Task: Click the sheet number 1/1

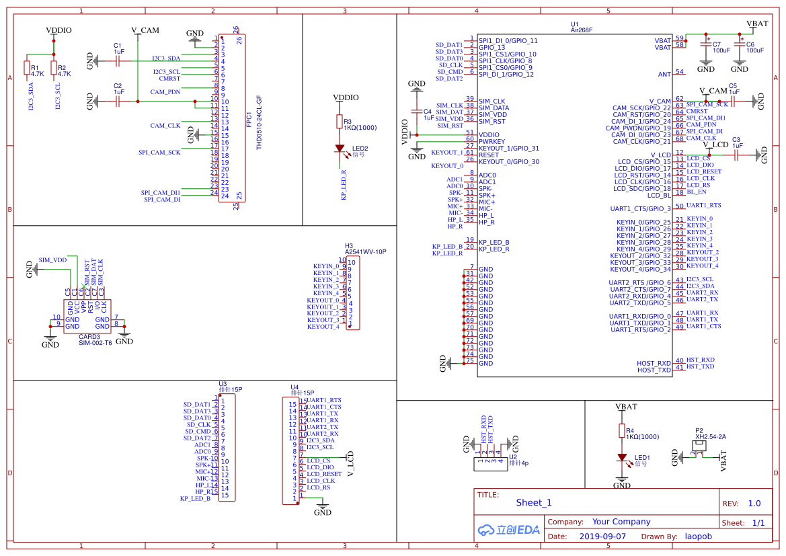Action: coord(758,523)
